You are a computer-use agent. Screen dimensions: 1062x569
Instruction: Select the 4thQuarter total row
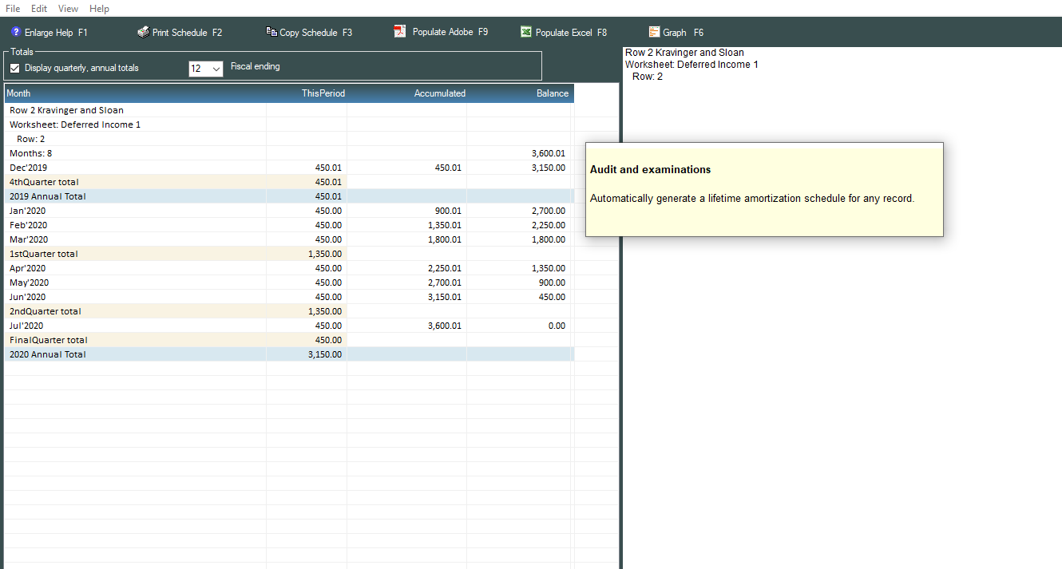[288, 182]
